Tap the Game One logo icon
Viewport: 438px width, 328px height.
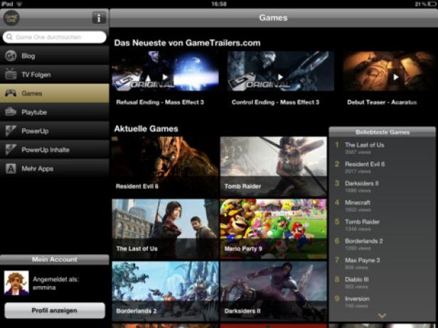pyautogui.click(x=11, y=18)
